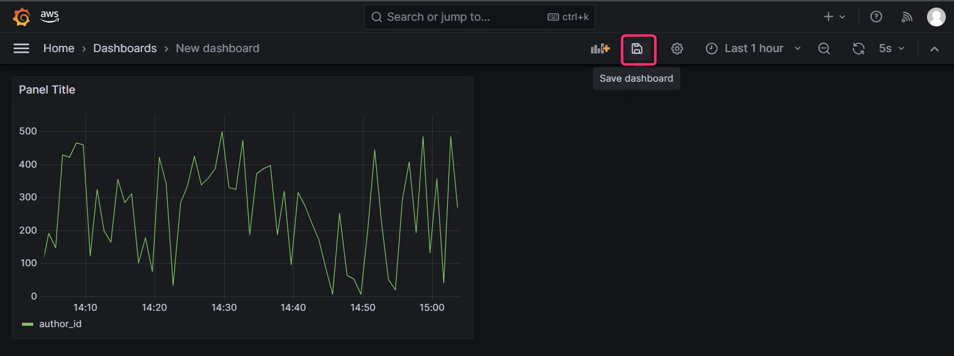
Task: Focus the Search or jump to field
Action: tap(480, 17)
